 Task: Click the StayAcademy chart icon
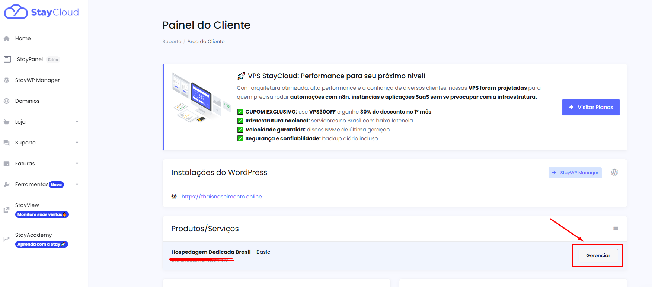6,240
